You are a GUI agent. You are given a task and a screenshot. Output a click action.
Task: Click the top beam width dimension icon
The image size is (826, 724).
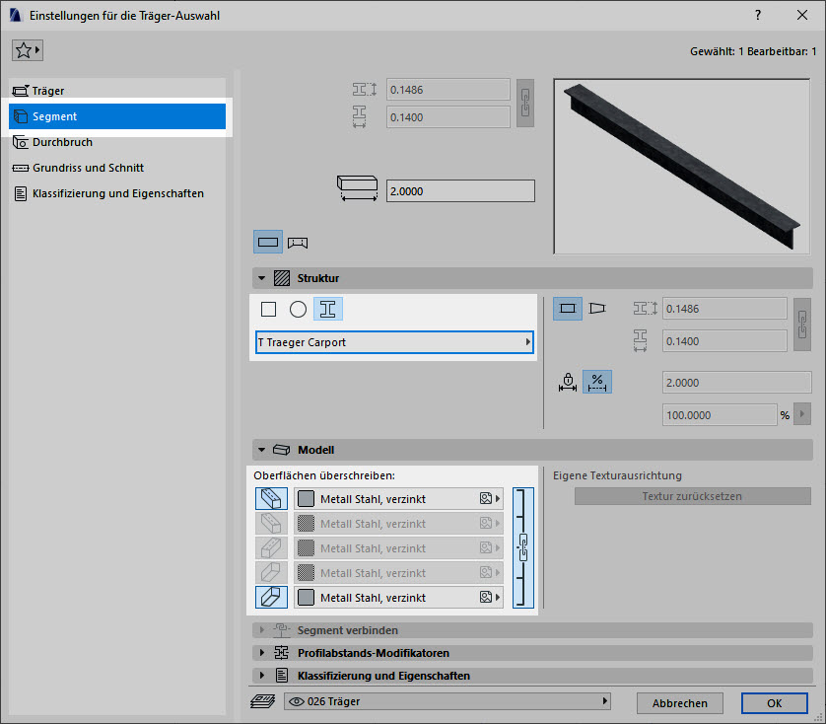[x=359, y=116]
